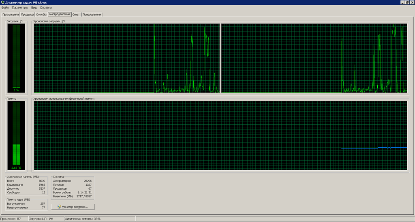This screenshot has height=222, width=415.
Task: Open the Вид menu
Action: click(x=34, y=8)
